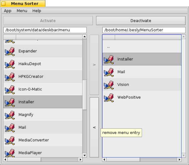Click the HPKGCreator entry icon
Viewport: 189px width, 165px height.
(10, 76)
